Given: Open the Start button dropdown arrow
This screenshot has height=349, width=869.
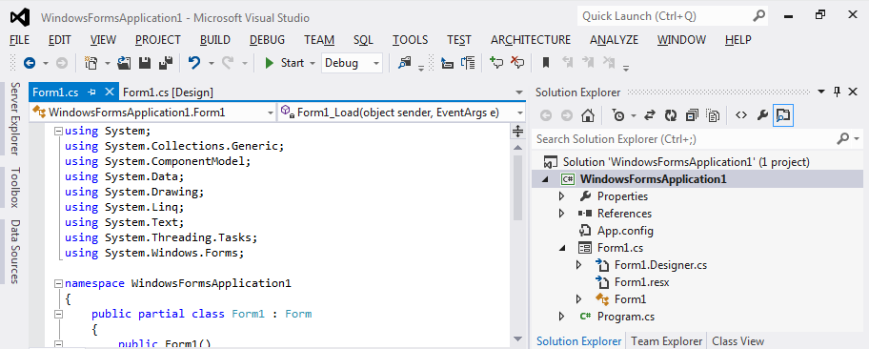Looking at the screenshot, I should pos(313,64).
